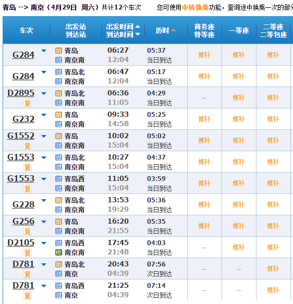Expand the D2895 stop list arrow
This screenshot has width=293, height=304.
(44, 93)
